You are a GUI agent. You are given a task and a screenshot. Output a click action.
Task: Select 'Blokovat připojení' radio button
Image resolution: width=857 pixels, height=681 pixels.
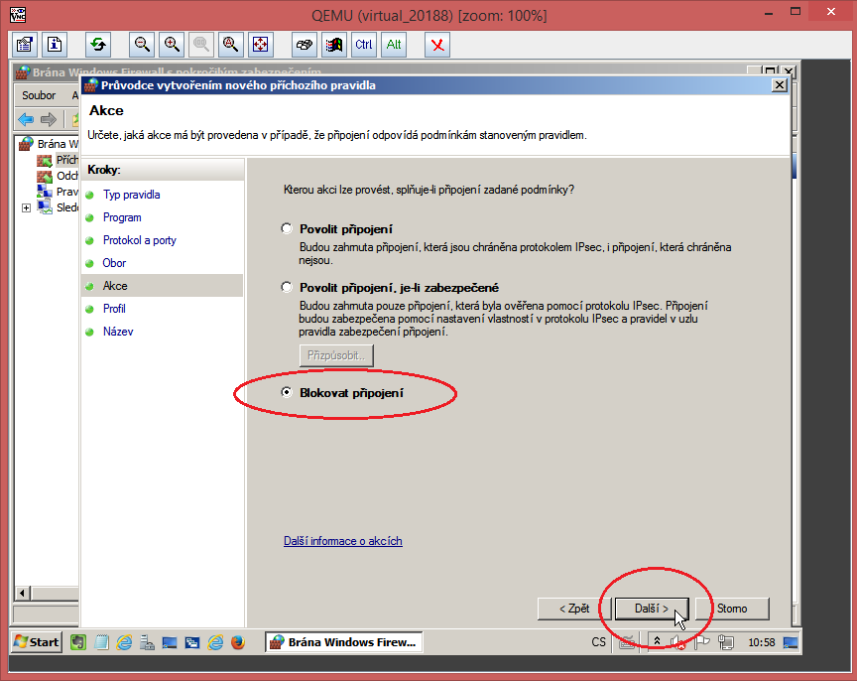tap(287, 392)
